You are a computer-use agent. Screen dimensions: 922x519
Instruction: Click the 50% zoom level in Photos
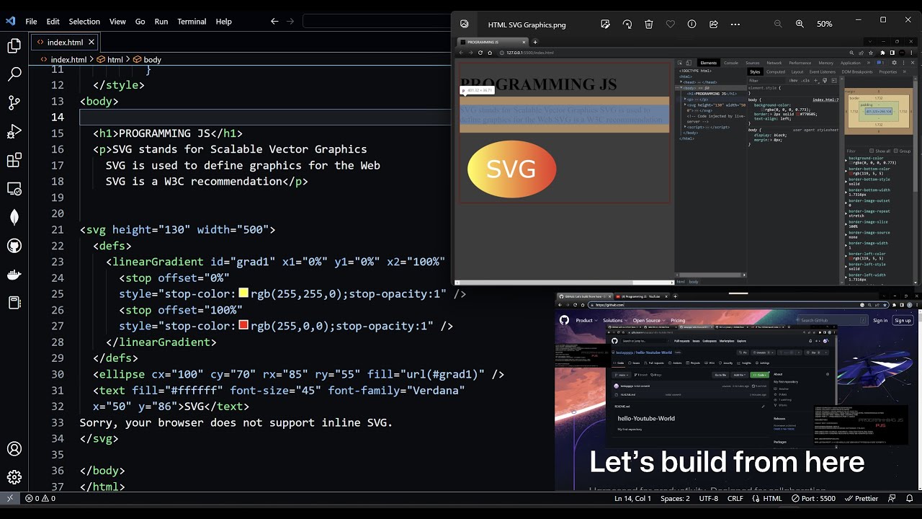[x=824, y=25]
